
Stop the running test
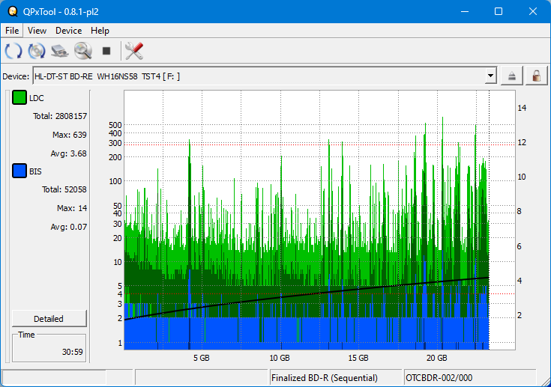(106, 51)
